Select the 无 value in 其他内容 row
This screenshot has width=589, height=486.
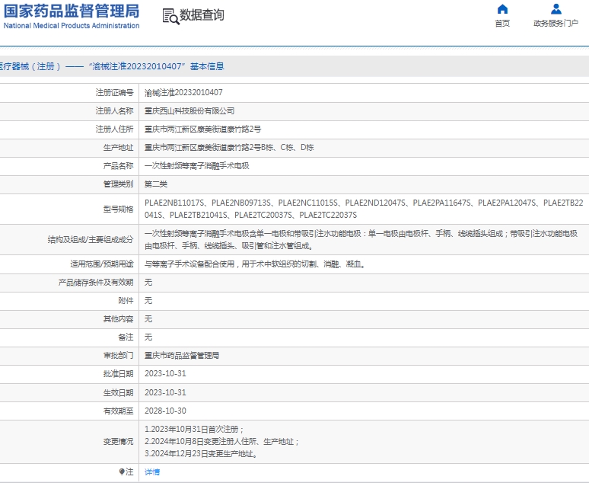pos(148,319)
